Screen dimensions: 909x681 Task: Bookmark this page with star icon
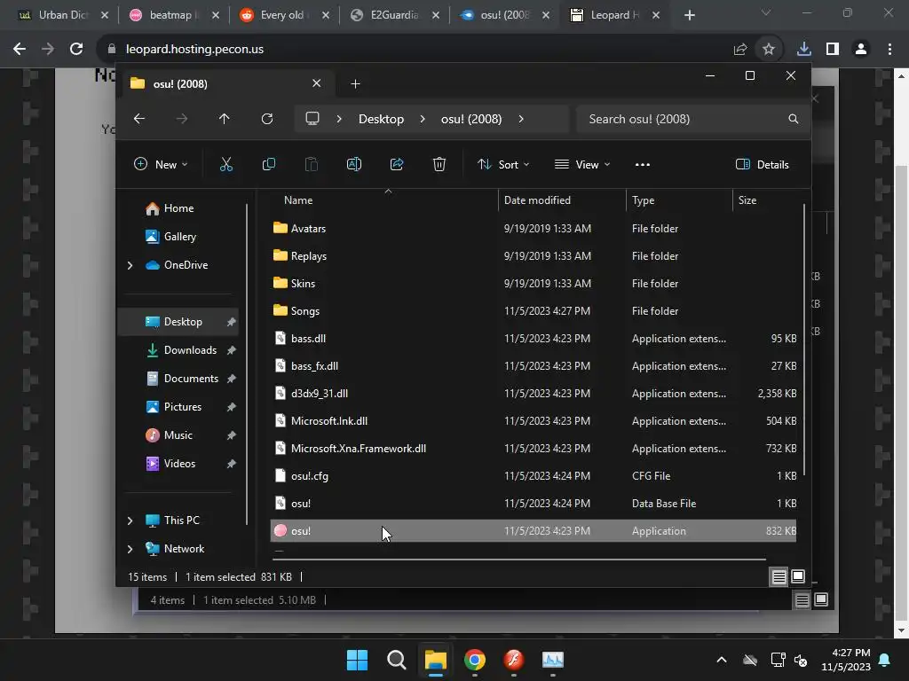(769, 50)
